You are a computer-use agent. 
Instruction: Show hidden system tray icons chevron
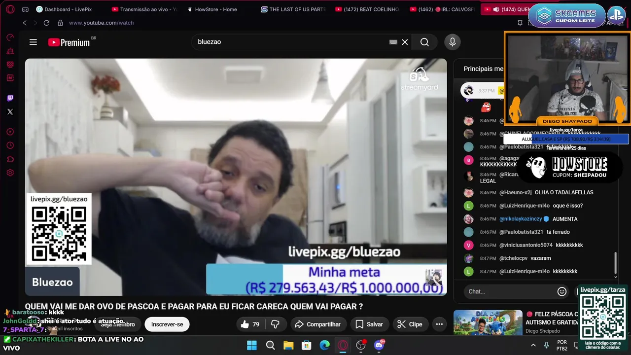point(533,345)
